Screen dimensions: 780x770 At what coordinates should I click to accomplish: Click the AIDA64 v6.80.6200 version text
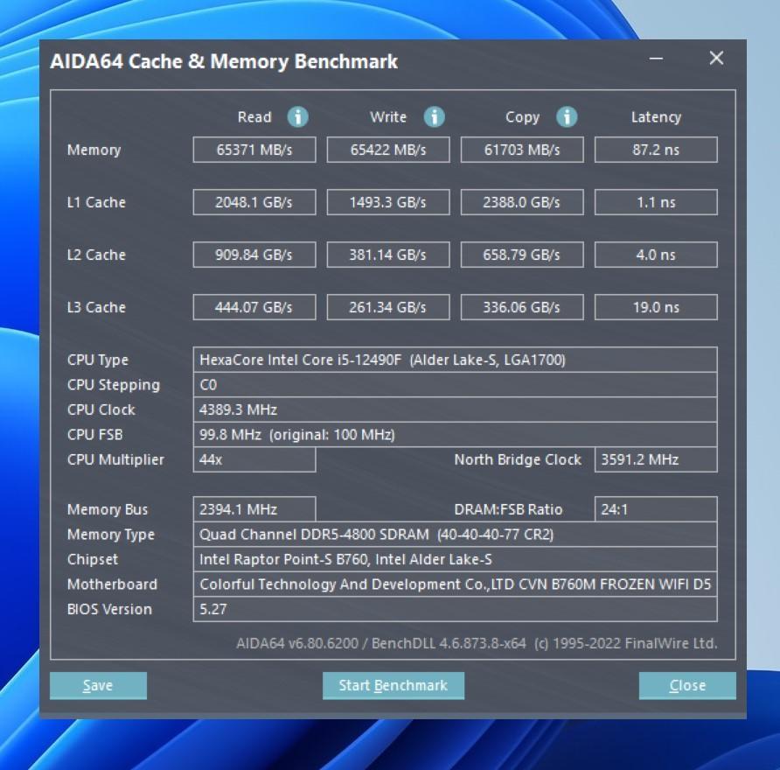477,644
